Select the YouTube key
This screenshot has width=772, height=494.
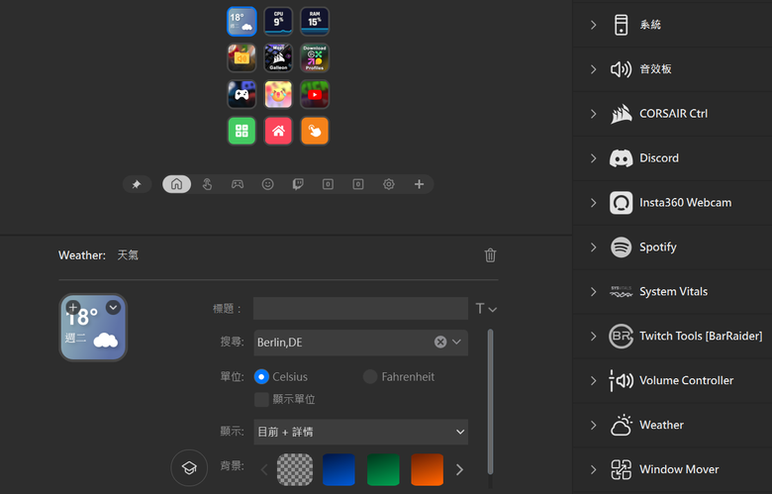coord(315,94)
